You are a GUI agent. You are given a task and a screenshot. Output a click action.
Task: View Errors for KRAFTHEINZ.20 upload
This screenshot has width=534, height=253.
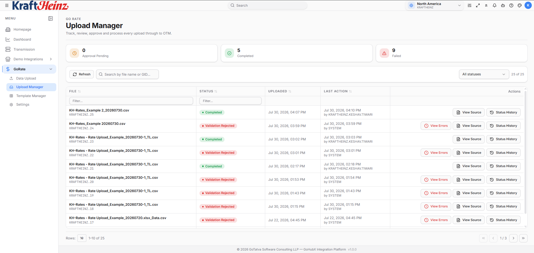[x=436, y=180]
